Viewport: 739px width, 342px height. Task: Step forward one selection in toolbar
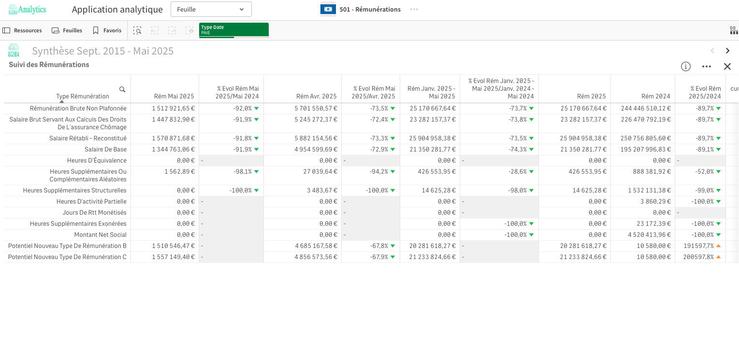[172, 31]
